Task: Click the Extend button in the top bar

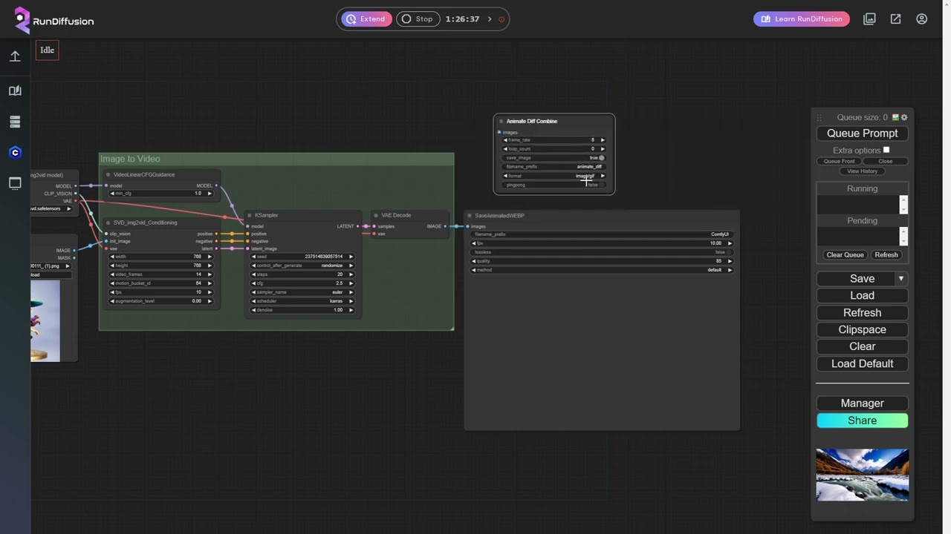Action: [366, 19]
